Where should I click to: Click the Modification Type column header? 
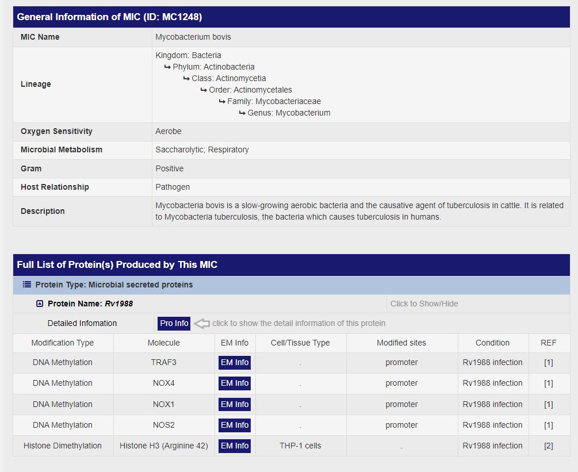63,343
